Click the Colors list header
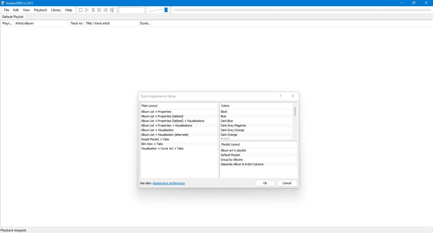The height and width of the screenshot is (233, 433). pyautogui.click(x=256, y=106)
